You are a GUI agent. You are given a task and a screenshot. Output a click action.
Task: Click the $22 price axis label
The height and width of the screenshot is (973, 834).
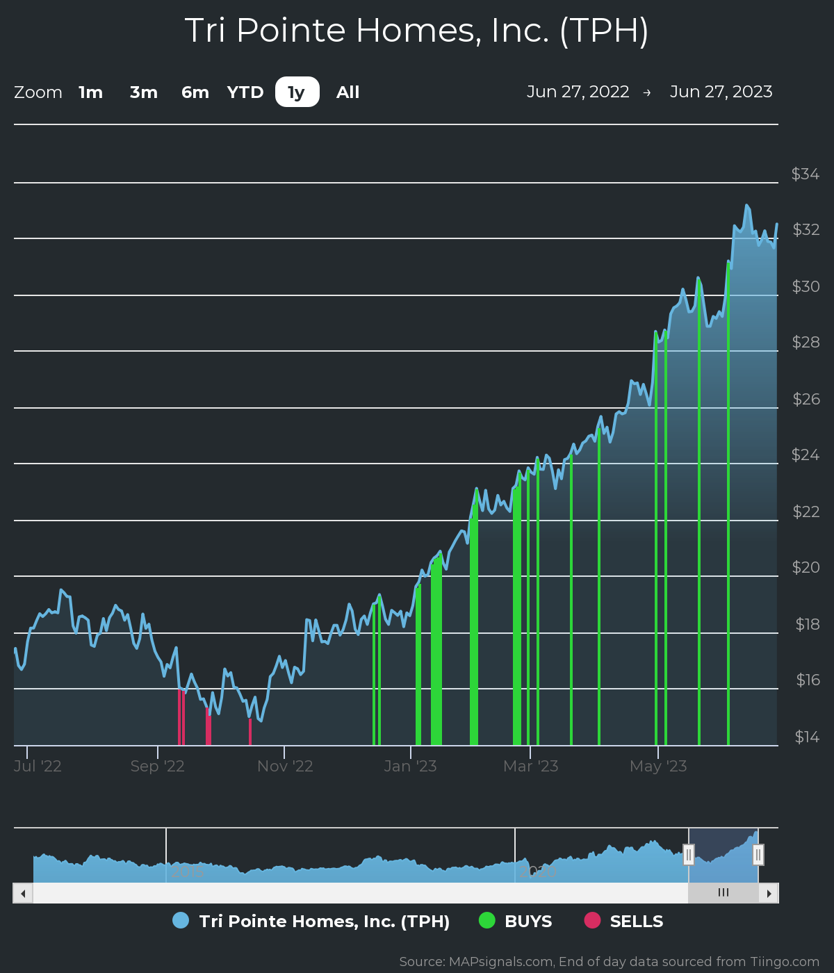pyautogui.click(x=806, y=512)
